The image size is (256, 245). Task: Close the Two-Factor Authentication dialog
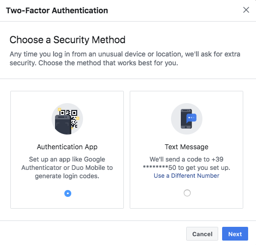(x=246, y=10)
